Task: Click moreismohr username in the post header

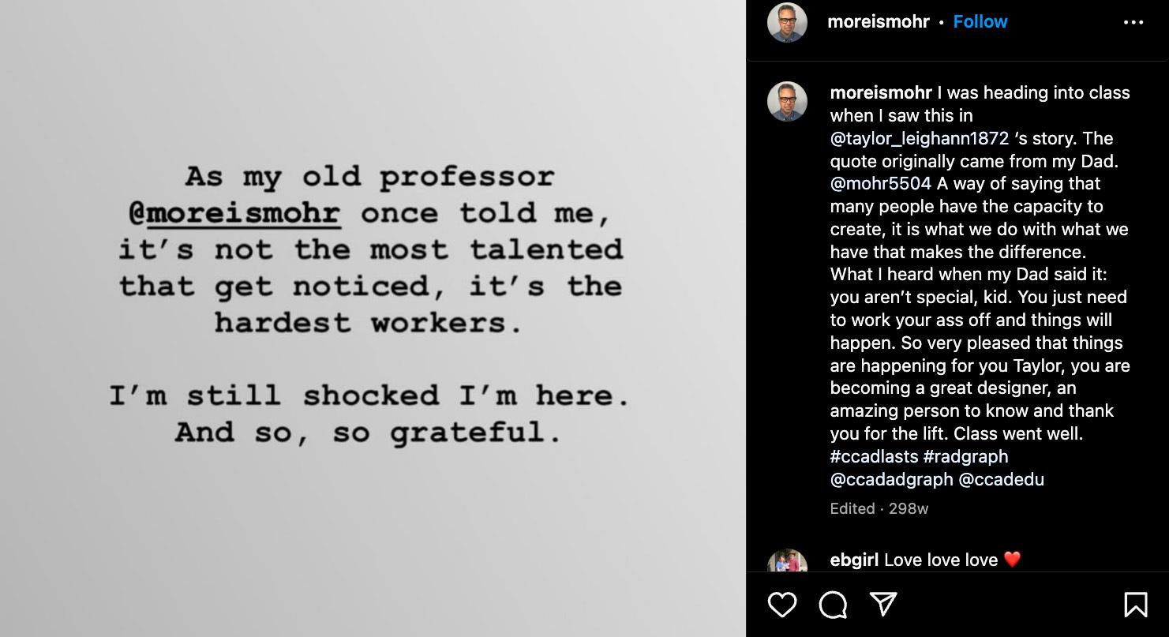Action: coord(878,22)
